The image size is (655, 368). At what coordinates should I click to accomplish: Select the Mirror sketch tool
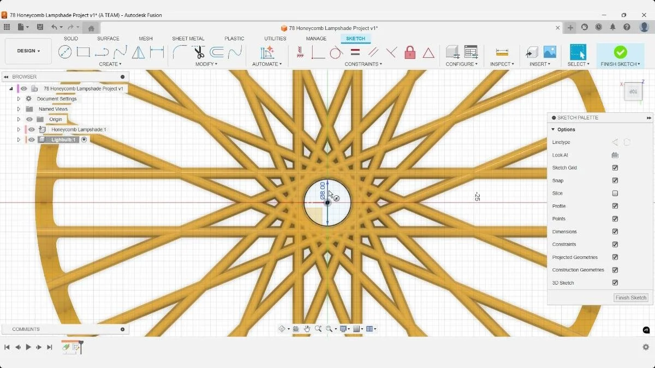pos(139,52)
